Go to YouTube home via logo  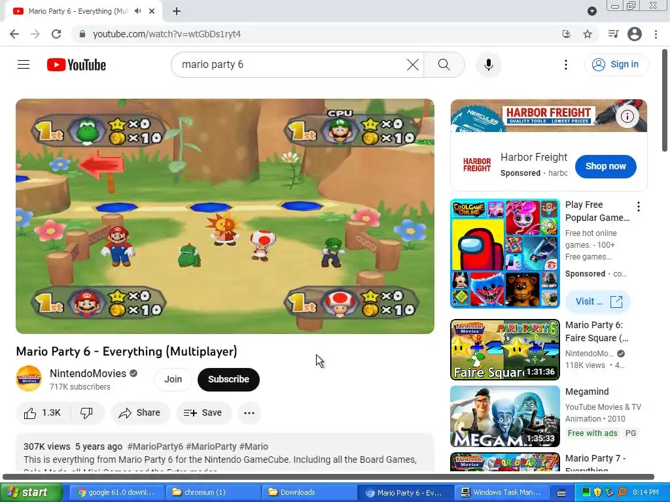(x=77, y=65)
